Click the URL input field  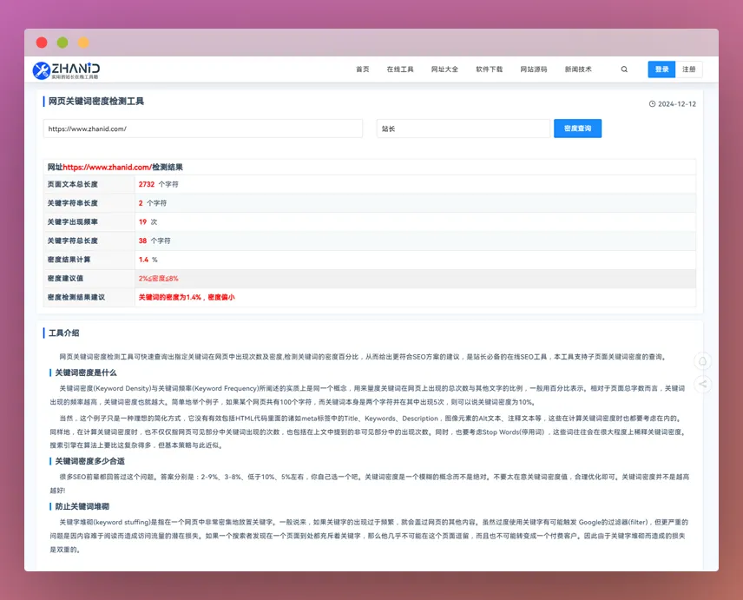[206, 128]
